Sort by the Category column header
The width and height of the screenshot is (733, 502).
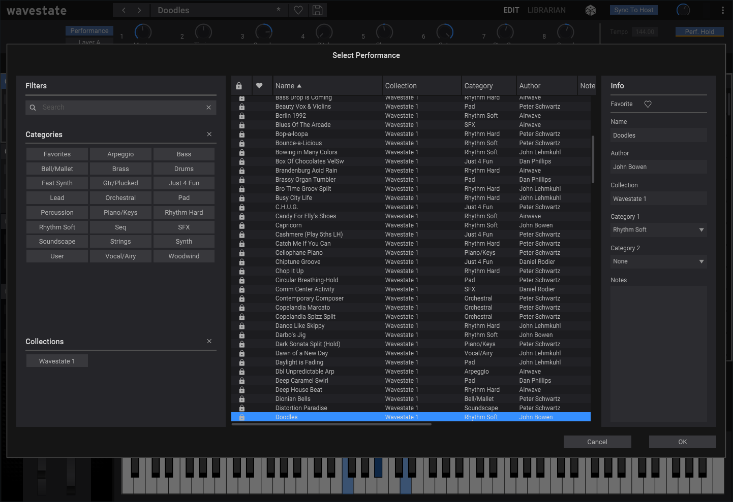click(489, 86)
